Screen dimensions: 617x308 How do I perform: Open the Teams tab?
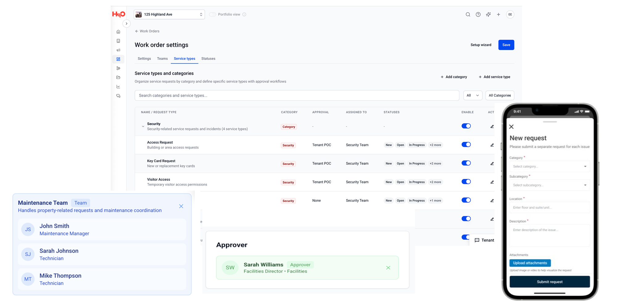pyautogui.click(x=162, y=59)
